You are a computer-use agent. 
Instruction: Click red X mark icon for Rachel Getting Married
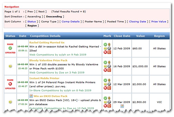coord(105,52)
